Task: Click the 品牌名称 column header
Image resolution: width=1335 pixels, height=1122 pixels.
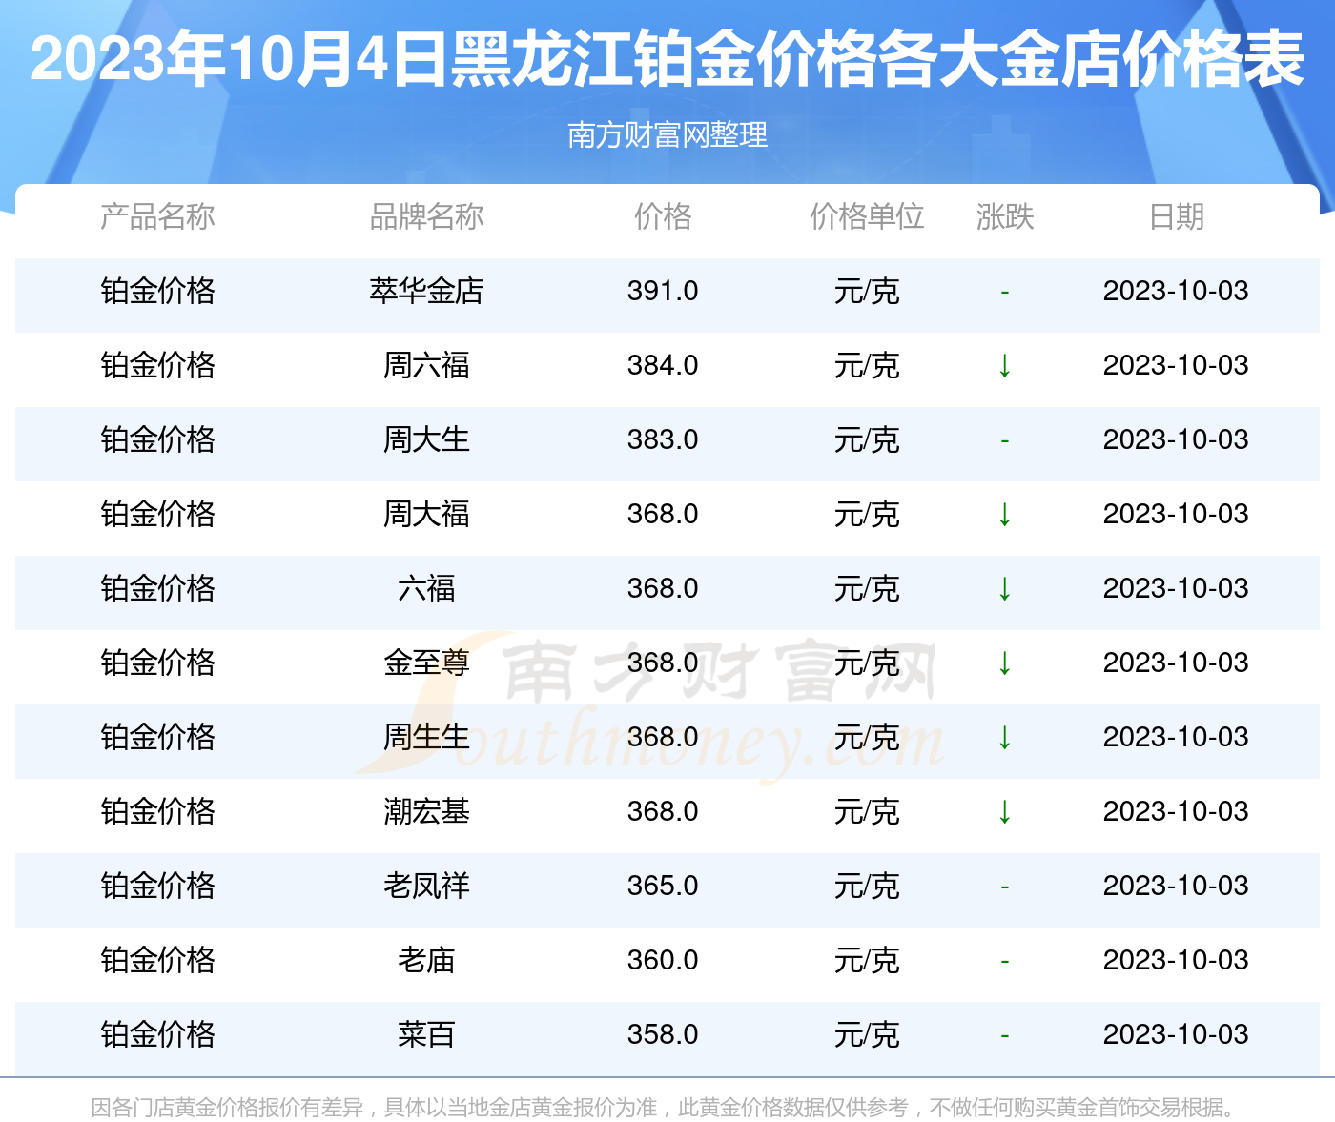Action: pyautogui.click(x=426, y=216)
